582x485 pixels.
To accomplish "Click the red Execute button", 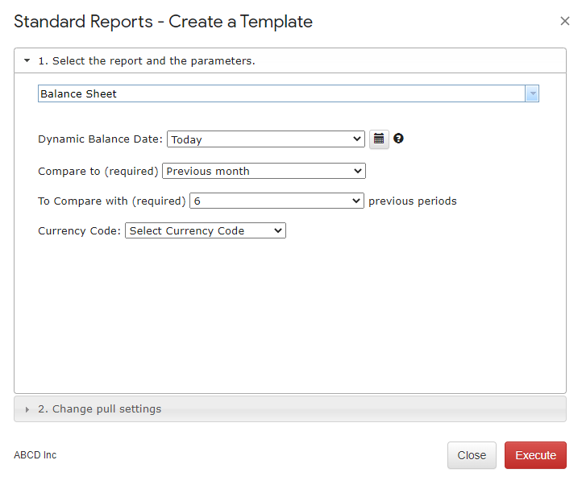I will click(x=535, y=455).
